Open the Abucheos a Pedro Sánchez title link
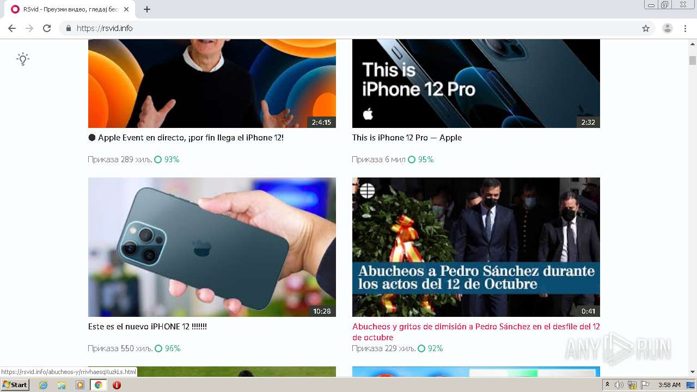Image resolution: width=697 pixels, height=392 pixels. click(476, 332)
